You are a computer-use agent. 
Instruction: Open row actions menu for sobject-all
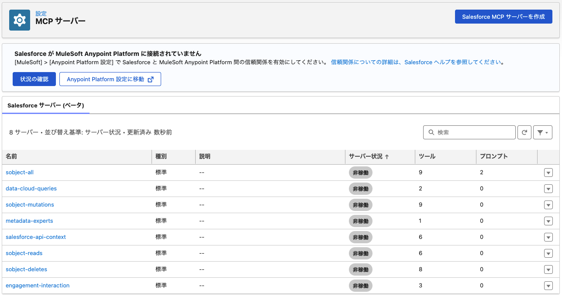(548, 173)
